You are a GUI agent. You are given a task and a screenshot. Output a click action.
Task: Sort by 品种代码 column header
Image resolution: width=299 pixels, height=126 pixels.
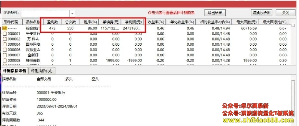(12, 22)
